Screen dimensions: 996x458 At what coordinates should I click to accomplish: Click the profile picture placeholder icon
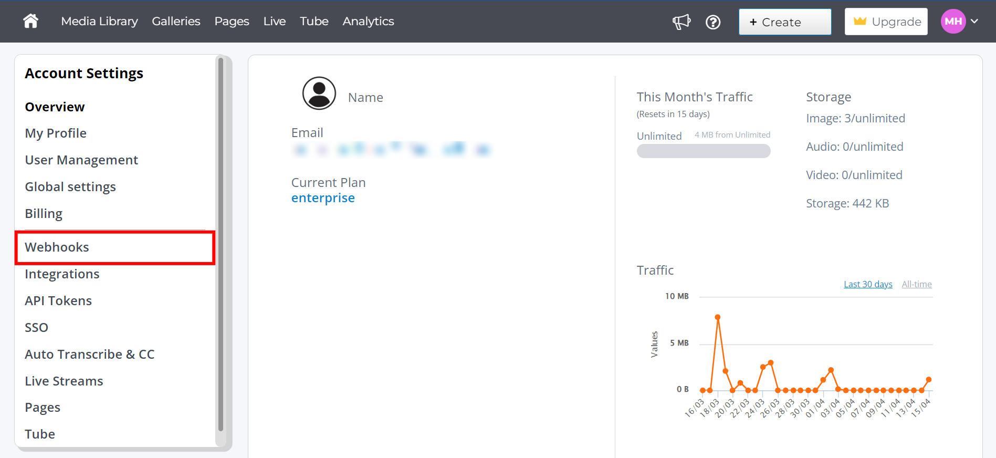[x=319, y=93]
